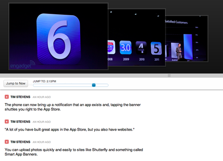Open the iOS version history slide photo
223x161 pixels.
pos(137,37)
